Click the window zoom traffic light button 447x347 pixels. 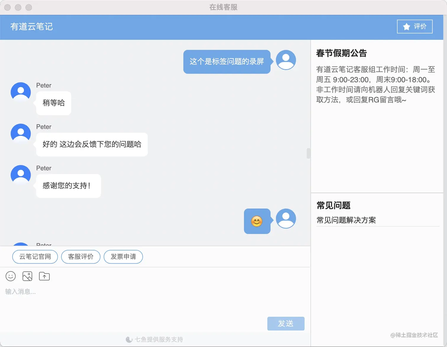(x=29, y=7)
